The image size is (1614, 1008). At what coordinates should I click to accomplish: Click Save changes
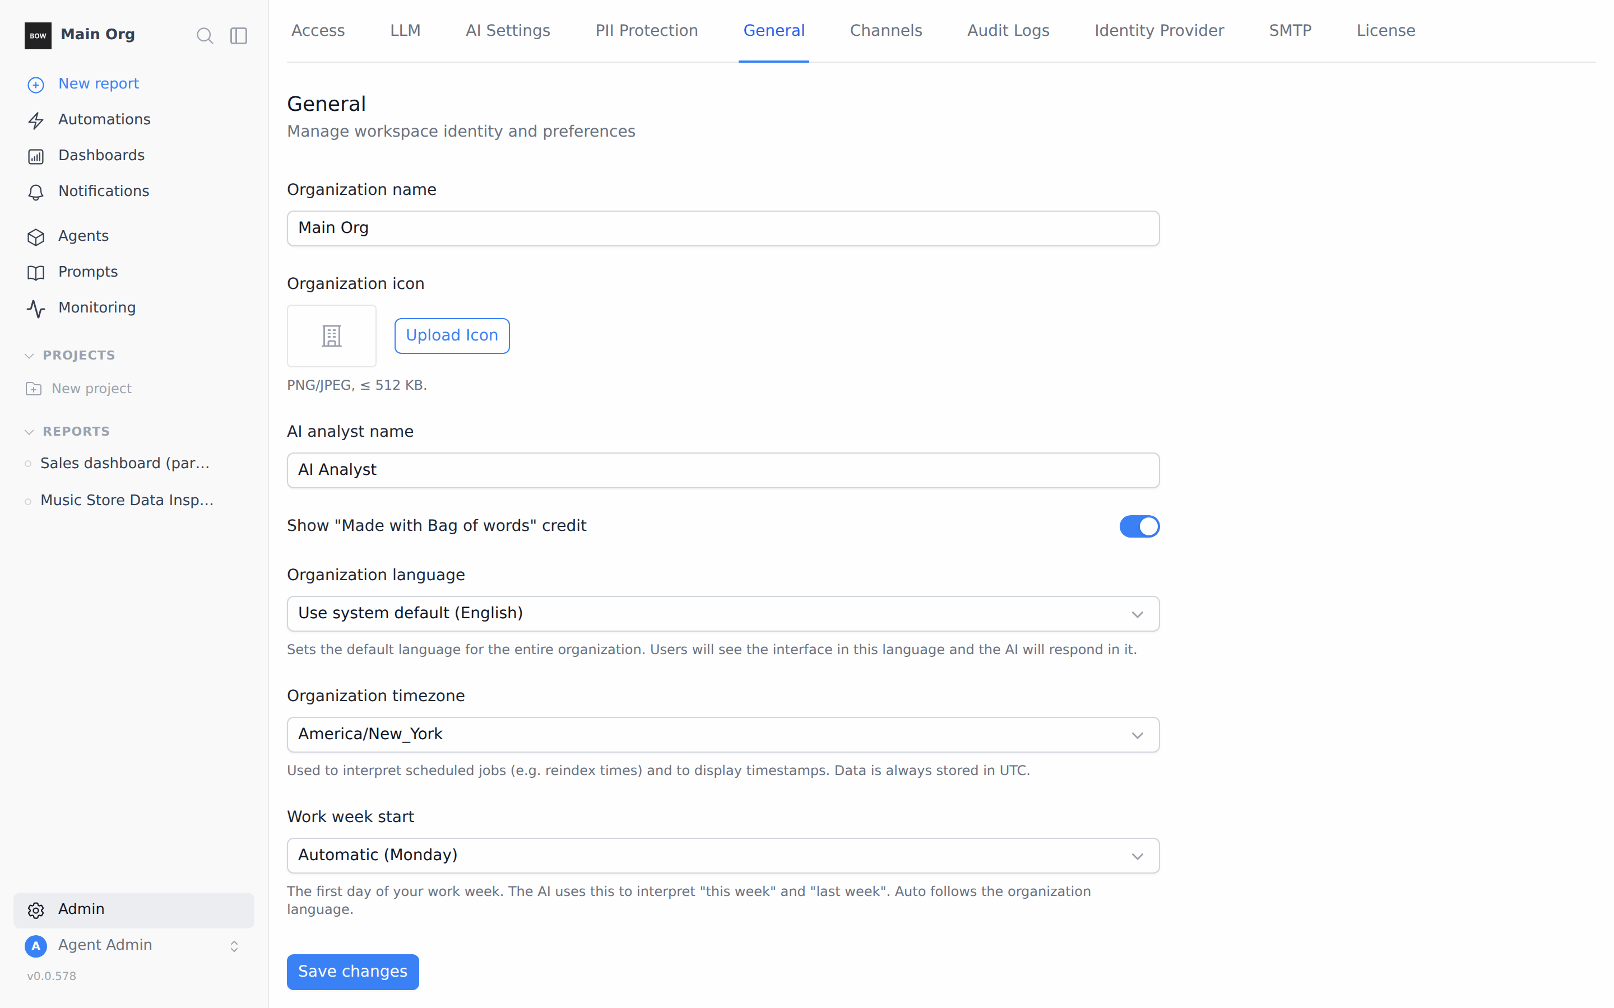coord(353,972)
